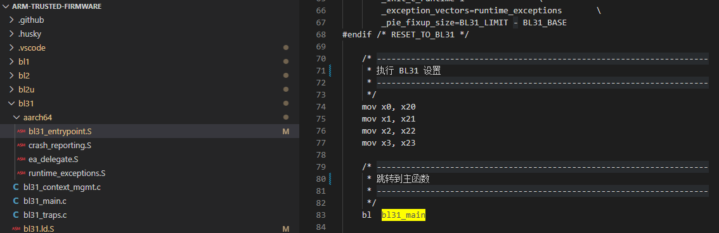Click C icon of bl31_traps.c
The width and height of the screenshot is (719, 233).
point(16,215)
